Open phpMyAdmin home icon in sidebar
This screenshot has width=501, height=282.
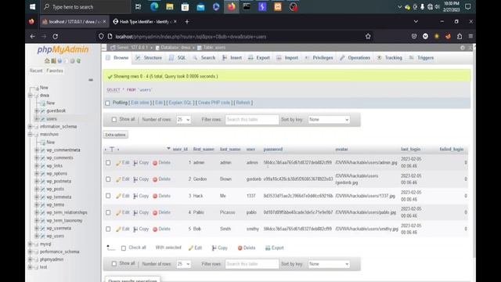pos(47,61)
